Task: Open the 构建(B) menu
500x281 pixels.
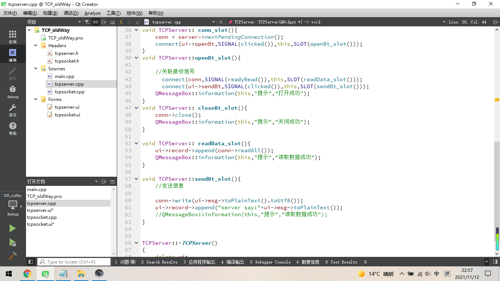Action: click(50, 13)
